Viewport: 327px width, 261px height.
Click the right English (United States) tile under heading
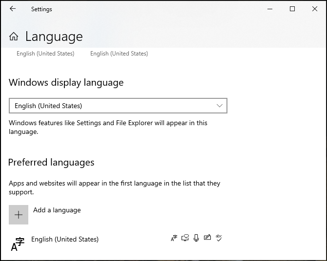pos(119,54)
